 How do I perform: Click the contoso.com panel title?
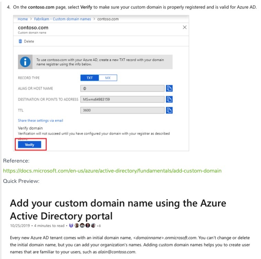pyautogui.click(x=33, y=28)
